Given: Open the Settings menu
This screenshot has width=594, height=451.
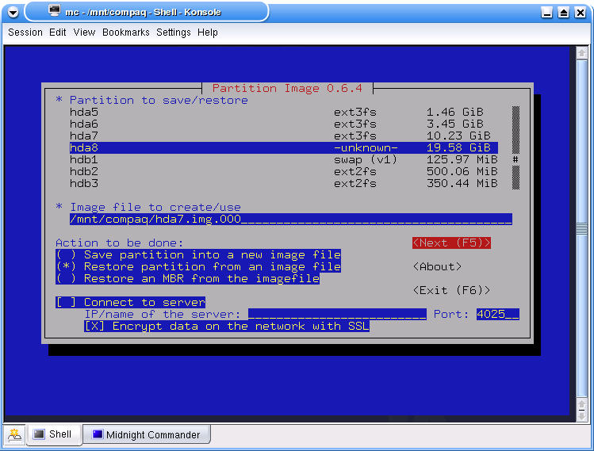Looking at the screenshot, I should pyautogui.click(x=174, y=32).
